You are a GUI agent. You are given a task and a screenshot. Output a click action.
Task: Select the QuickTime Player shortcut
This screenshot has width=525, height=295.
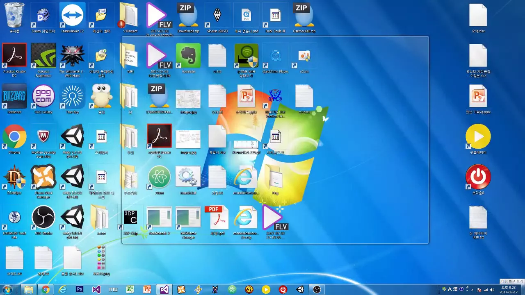[275, 58]
